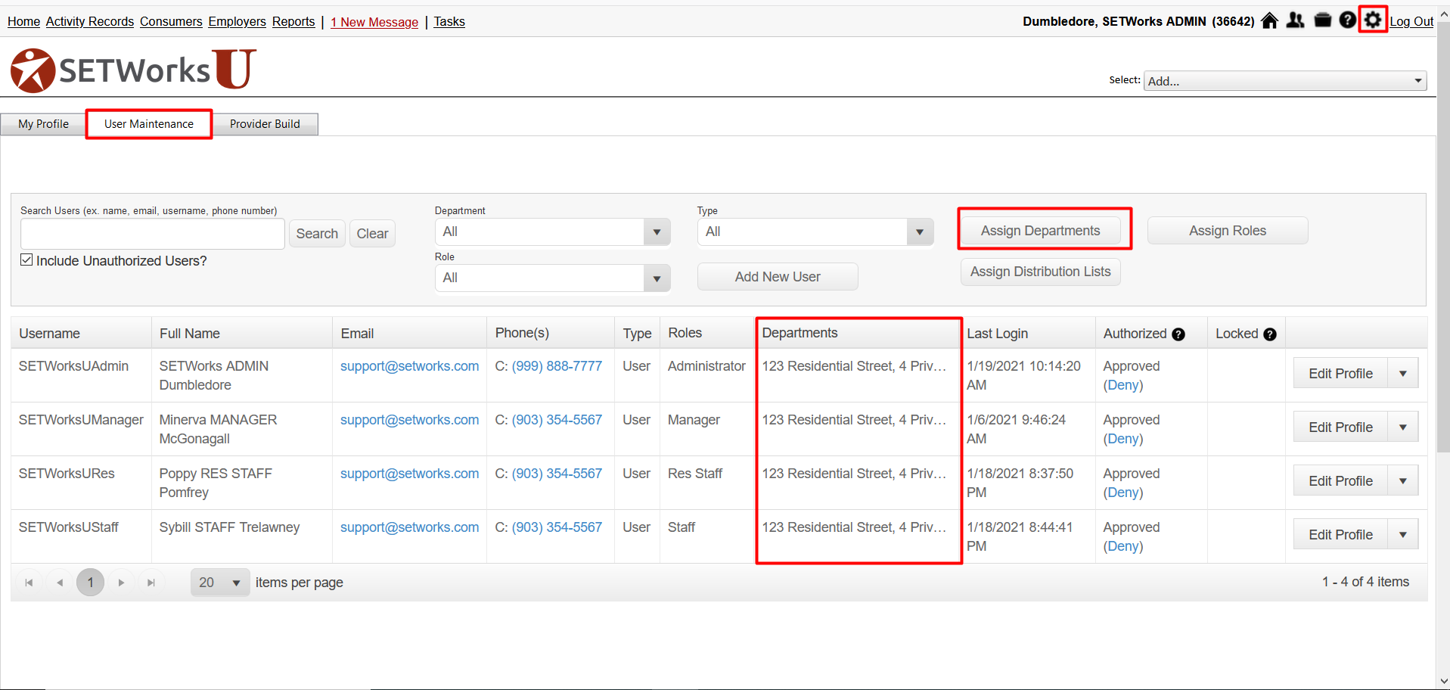Viewport: 1450px width, 690px height.
Task: Click the Search button
Action: [x=317, y=234]
